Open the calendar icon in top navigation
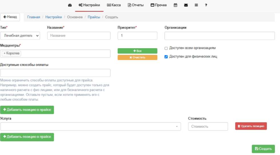Screen dimensions: 280x155 tap(175, 5)
